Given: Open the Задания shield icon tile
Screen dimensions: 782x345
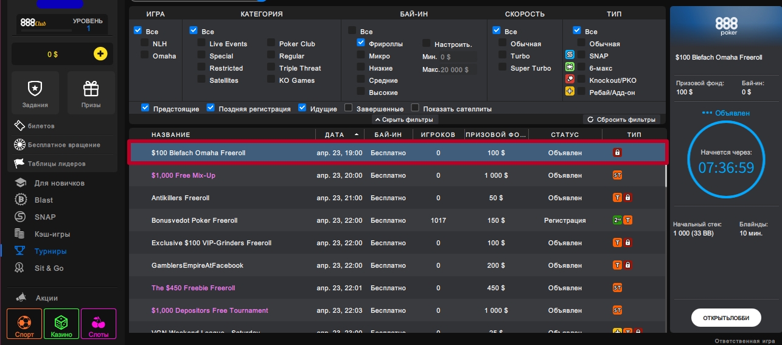Looking at the screenshot, I should pyautogui.click(x=35, y=93).
